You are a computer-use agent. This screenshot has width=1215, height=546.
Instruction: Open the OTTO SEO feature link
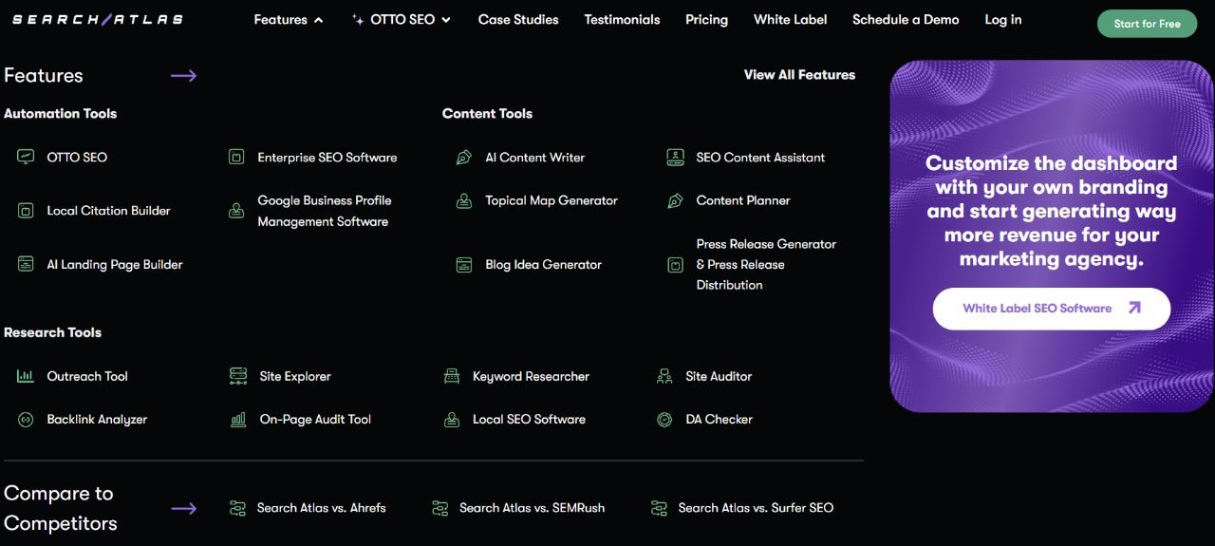(x=77, y=157)
